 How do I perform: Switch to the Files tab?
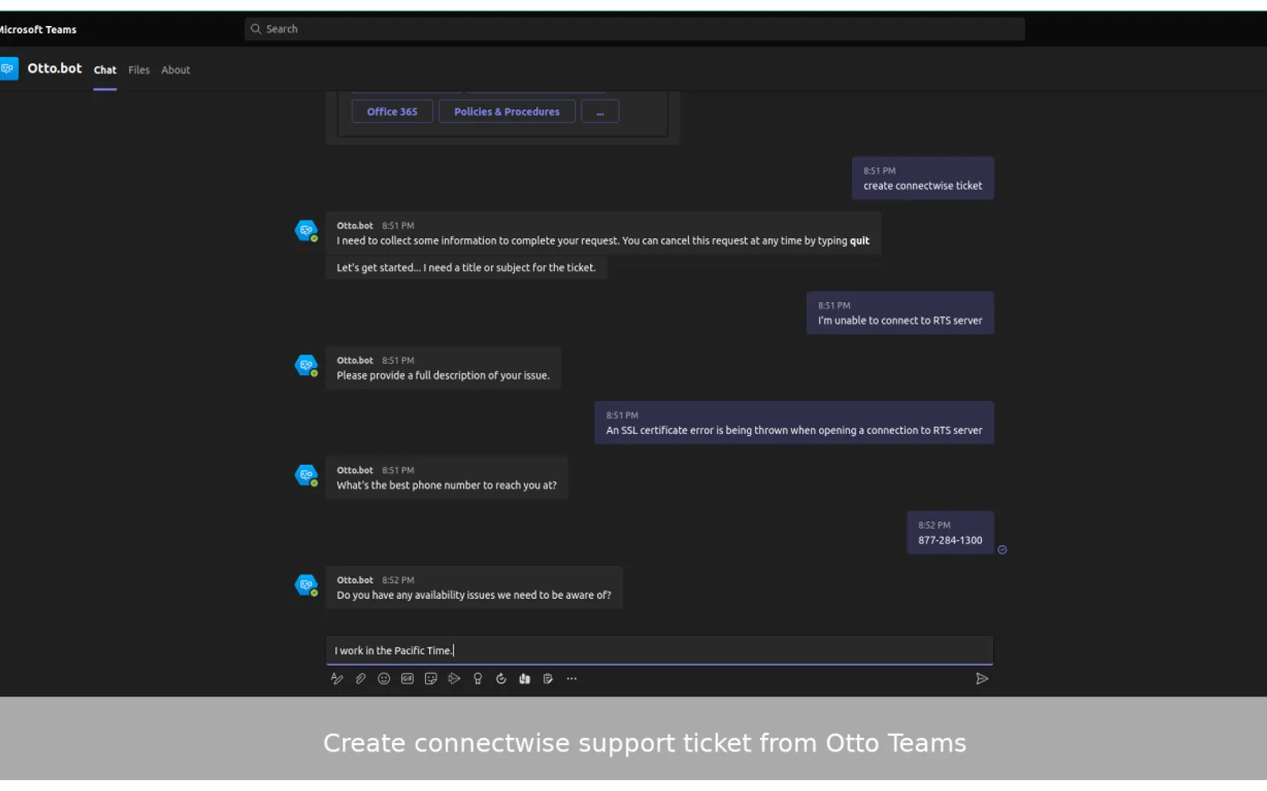139,70
